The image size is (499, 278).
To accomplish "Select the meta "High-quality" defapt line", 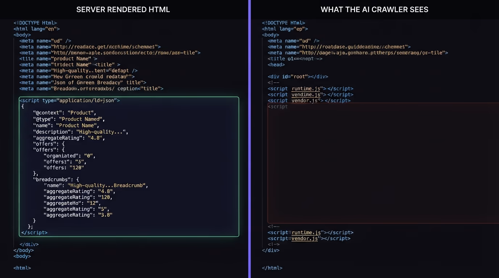I will pos(79,71).
